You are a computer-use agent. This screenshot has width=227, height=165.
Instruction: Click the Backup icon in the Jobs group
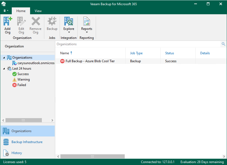tap(52, 25)
